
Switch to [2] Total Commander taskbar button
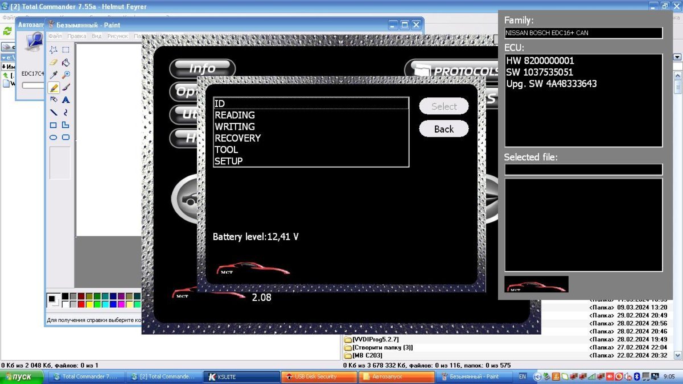pos(163,377)
